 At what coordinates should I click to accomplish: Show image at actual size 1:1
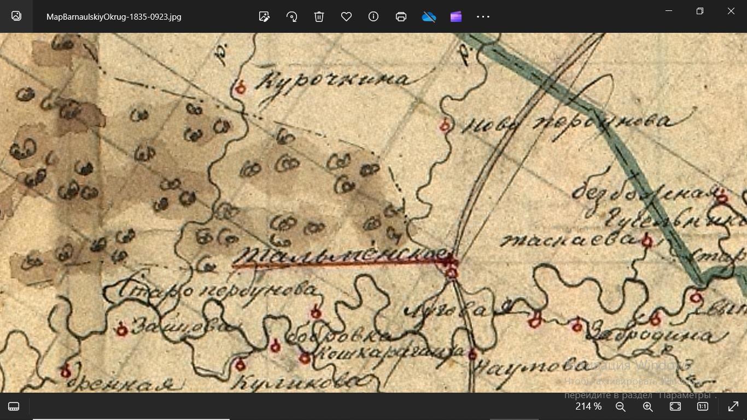pos(703,406)
